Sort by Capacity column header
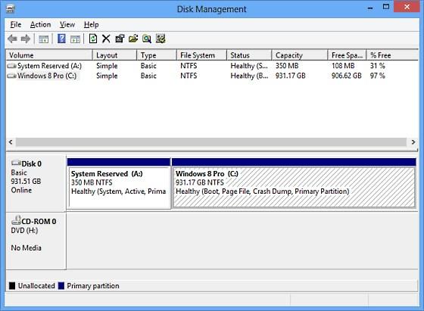424x311 pixels. (300, 55)
